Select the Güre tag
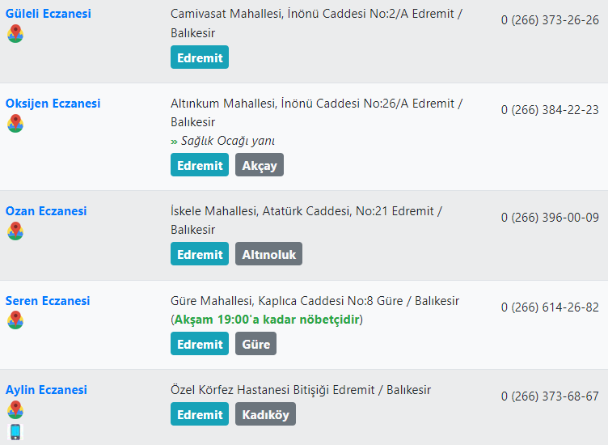 [256, 344]
